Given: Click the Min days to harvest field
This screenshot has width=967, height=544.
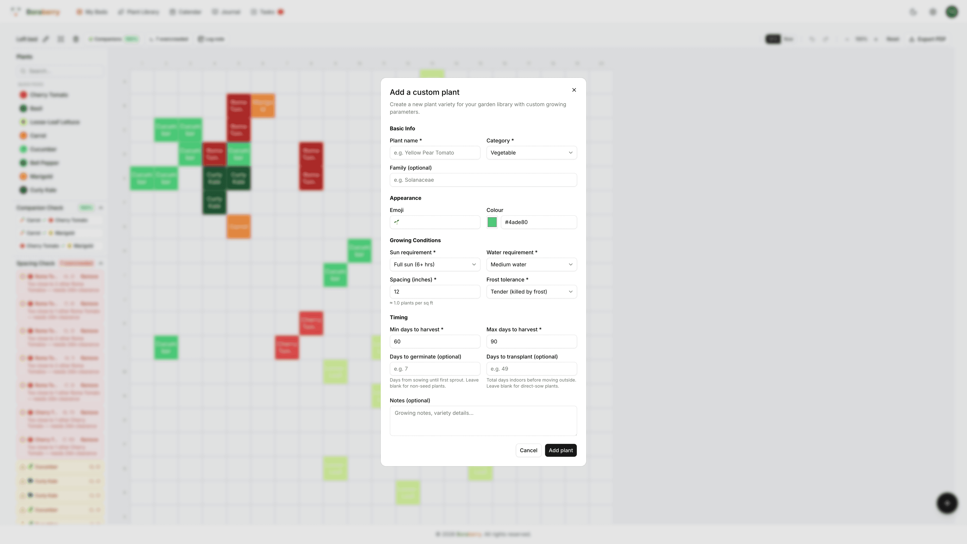Looking at the screenshot, I should tap(435, 341).
